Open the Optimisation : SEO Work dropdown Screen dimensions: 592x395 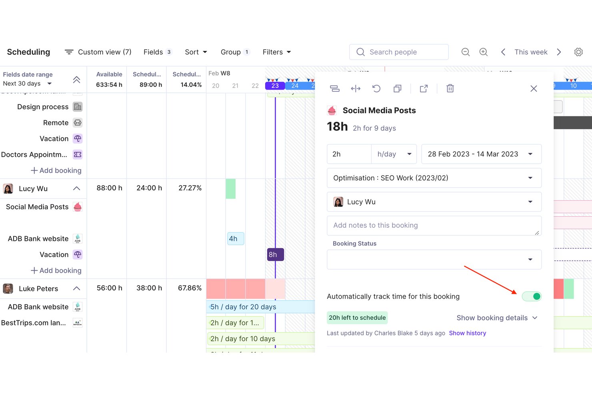[434, 178]
